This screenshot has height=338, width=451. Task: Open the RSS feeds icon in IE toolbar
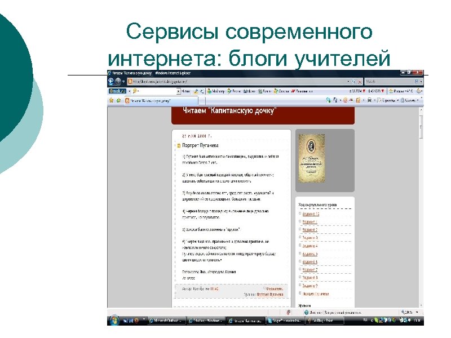(336, 100)
